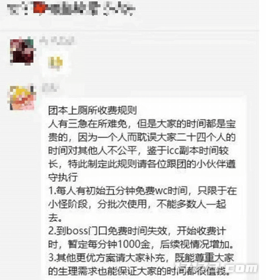
Task: Click the blurred group chat title at top
Action: pos(71,8)
